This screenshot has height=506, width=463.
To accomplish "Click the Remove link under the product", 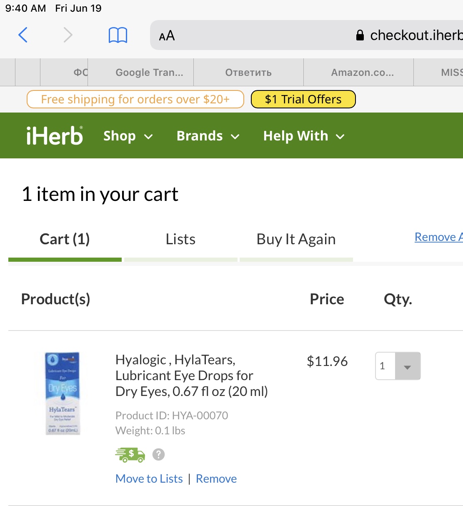I will tap(216, 478).
